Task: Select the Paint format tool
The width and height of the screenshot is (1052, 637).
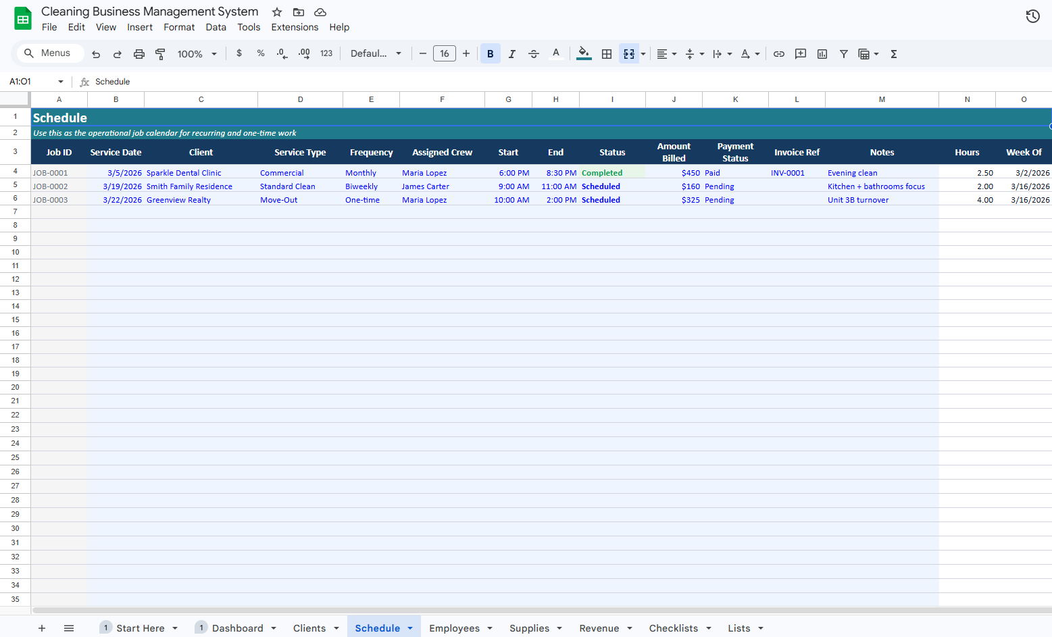Action: tap(160, 54)
